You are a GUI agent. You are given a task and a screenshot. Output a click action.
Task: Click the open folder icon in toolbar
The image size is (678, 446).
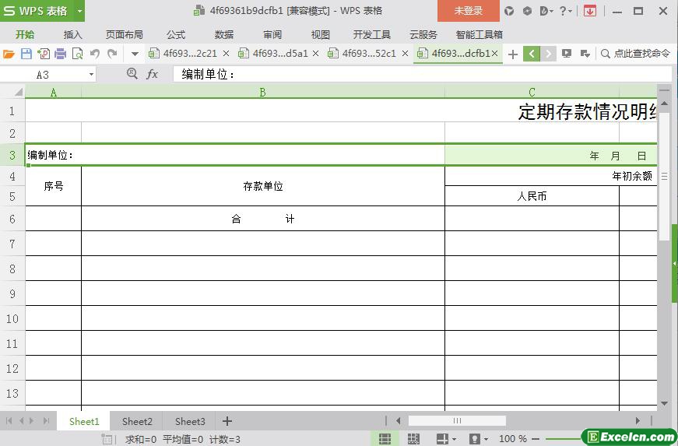[x=9, y=54]
